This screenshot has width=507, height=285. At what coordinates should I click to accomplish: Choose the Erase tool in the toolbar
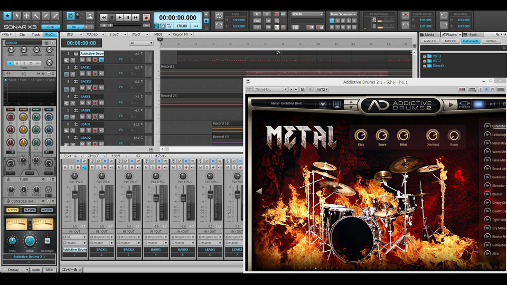tap(55, 16)
